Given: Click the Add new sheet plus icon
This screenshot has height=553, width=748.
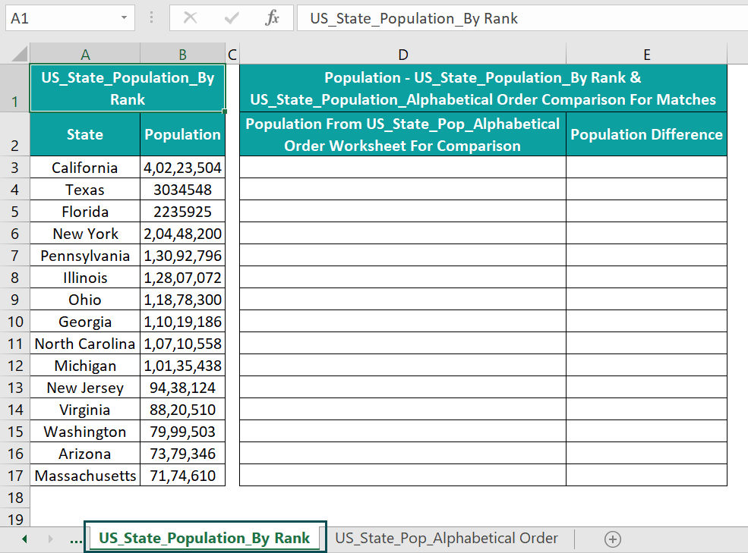Looking at the screenshot, I should (x=612, y=538).
